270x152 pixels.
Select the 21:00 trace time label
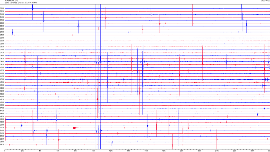coord(2,131)
